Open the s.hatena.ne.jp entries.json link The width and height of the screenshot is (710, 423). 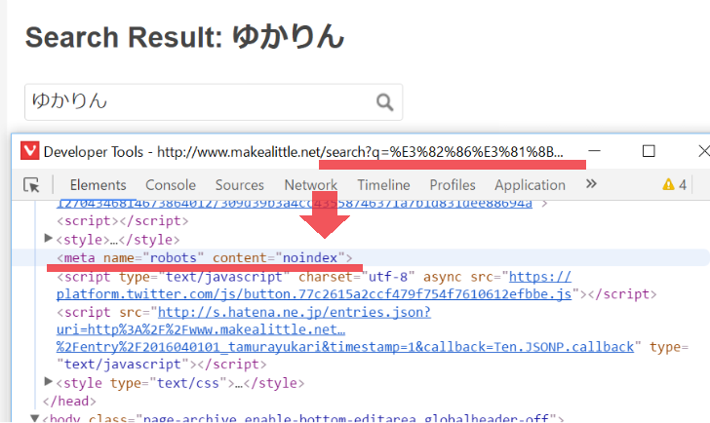coord(345,329)
